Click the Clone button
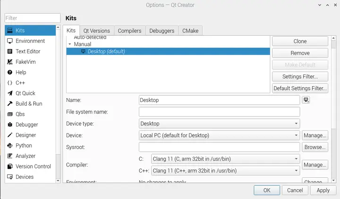This screenshot has width=340, height=199. [x=300, y=41]
